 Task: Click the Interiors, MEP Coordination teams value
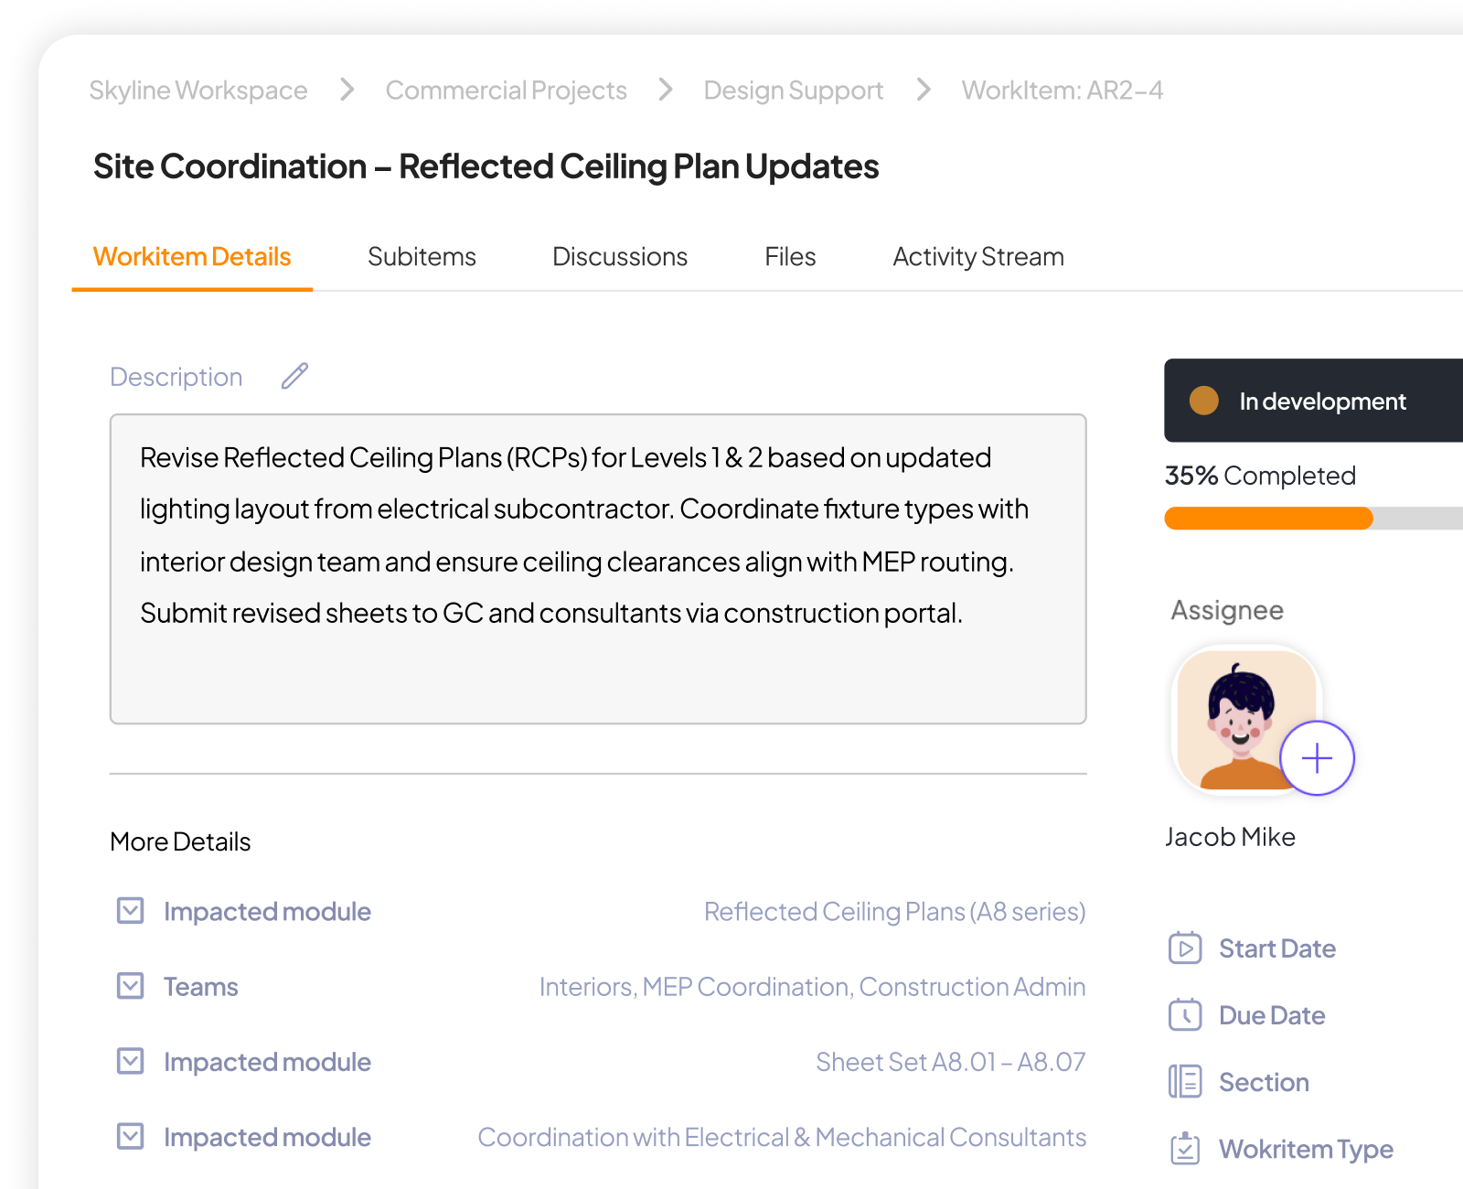(812, 987)
